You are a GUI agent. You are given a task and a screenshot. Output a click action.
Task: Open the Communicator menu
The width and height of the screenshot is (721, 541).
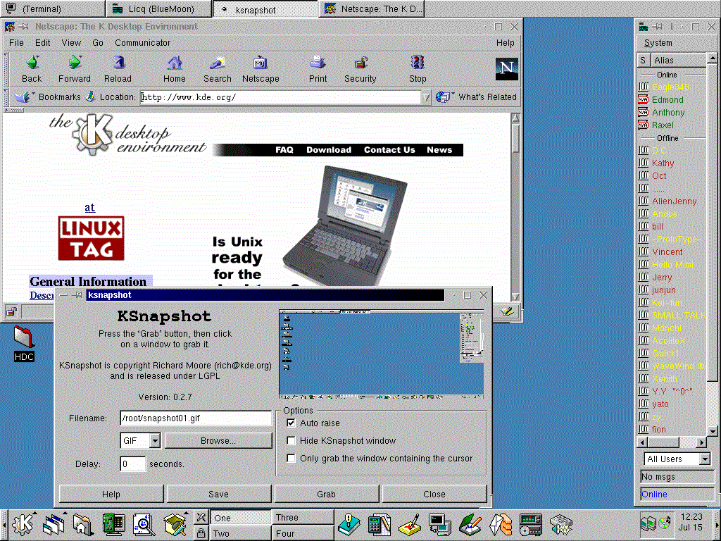142,43
